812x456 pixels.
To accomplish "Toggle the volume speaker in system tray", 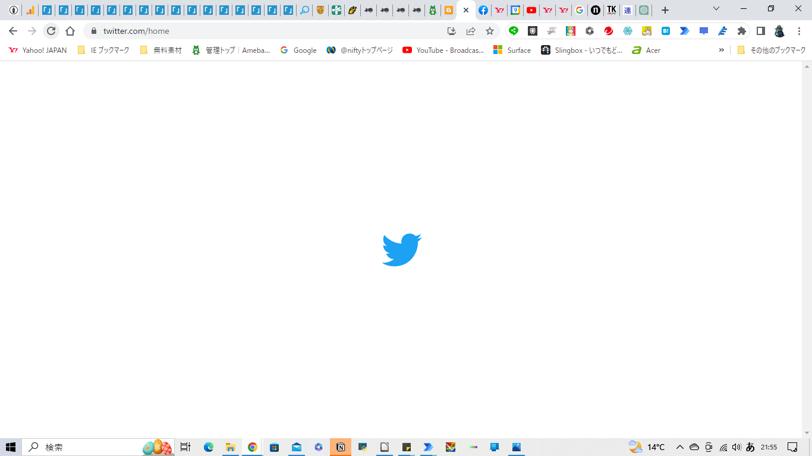I will click(x=737, y=447).
